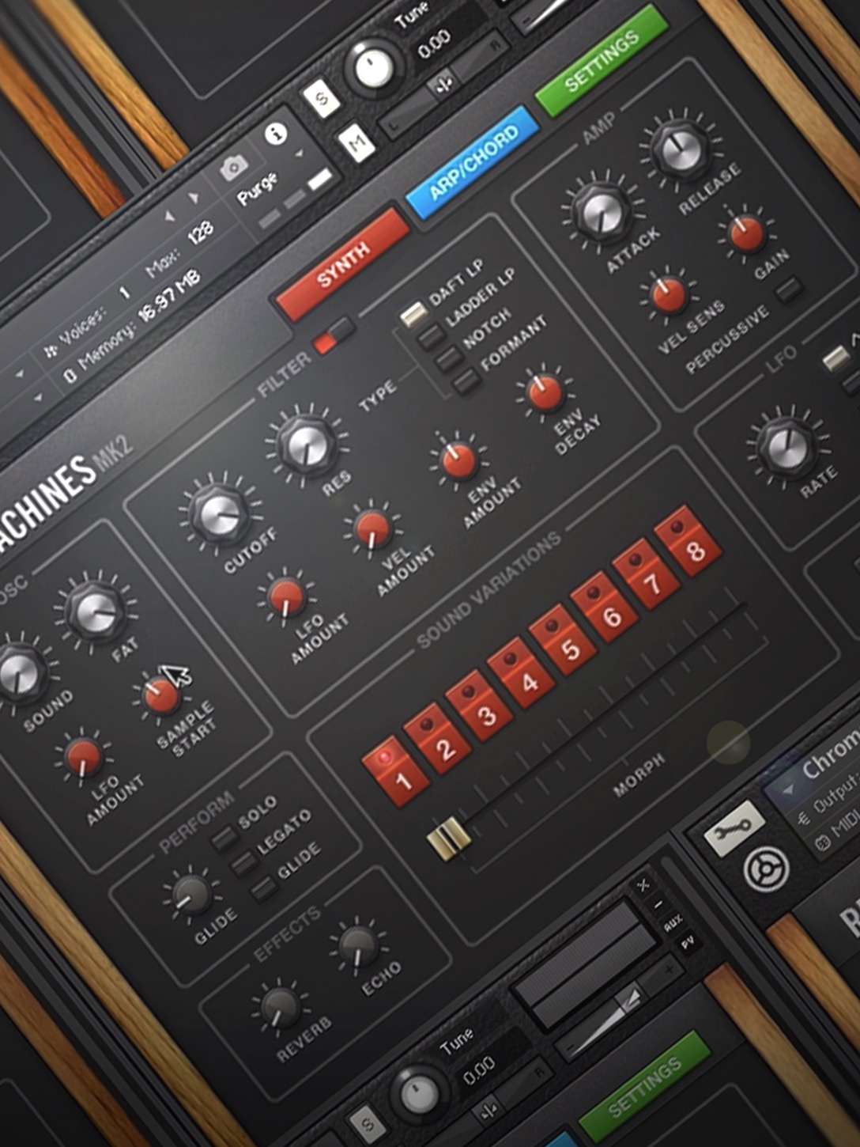Open the instrument info icon

tap(276, 134)
